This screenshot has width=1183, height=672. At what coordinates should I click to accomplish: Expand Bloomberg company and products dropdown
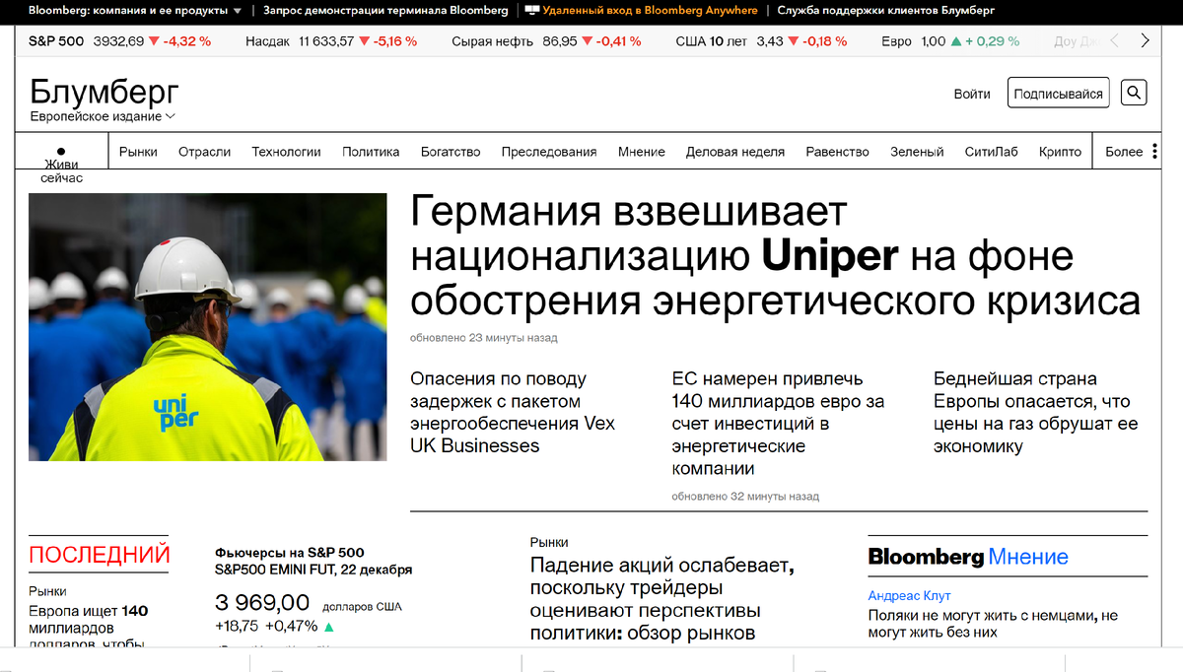point(135,10)
